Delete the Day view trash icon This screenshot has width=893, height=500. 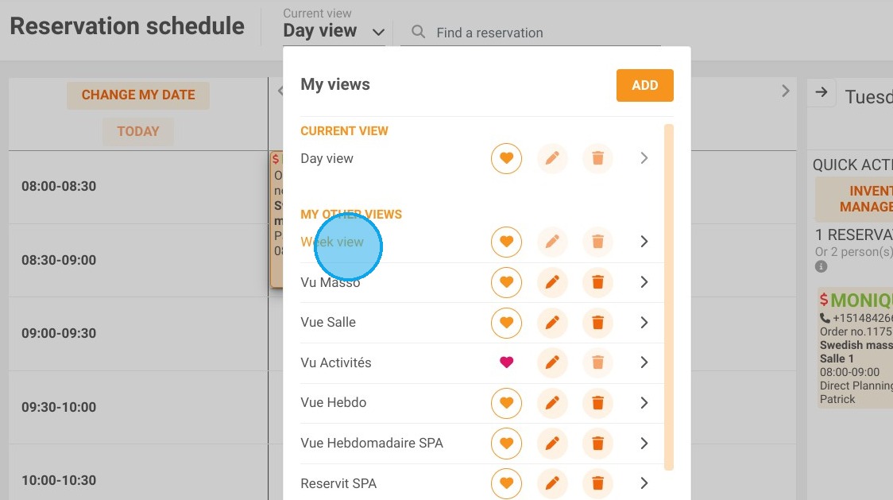(x=597, y=158)
